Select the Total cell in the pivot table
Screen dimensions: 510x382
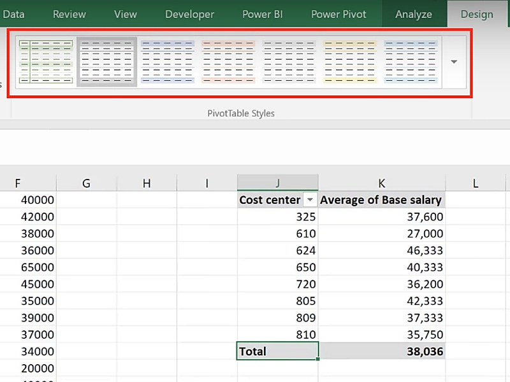pyautogui.click(x=277, y=351)
